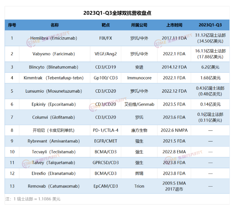Image resolution: width=233 pixels, height=207 pixels.
Task: Click the EGFR/CMET target cell
Action: pos(106,141)
